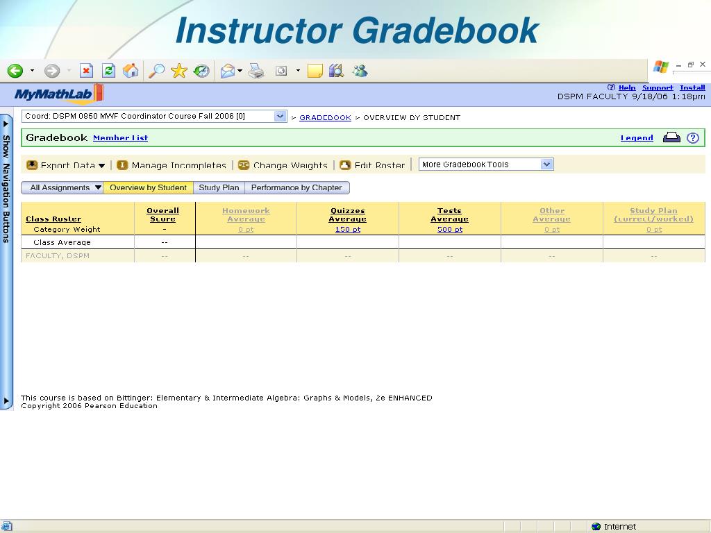Click the Change Weights scale icon
711x533 pixels.
click(x=244, y=165)
